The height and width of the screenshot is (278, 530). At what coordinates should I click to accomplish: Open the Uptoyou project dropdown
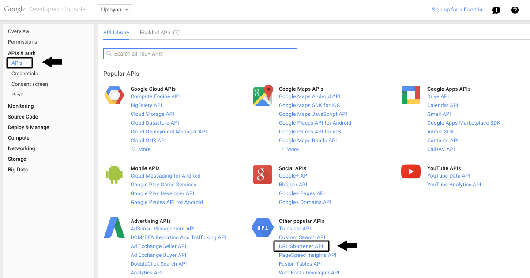115,10
